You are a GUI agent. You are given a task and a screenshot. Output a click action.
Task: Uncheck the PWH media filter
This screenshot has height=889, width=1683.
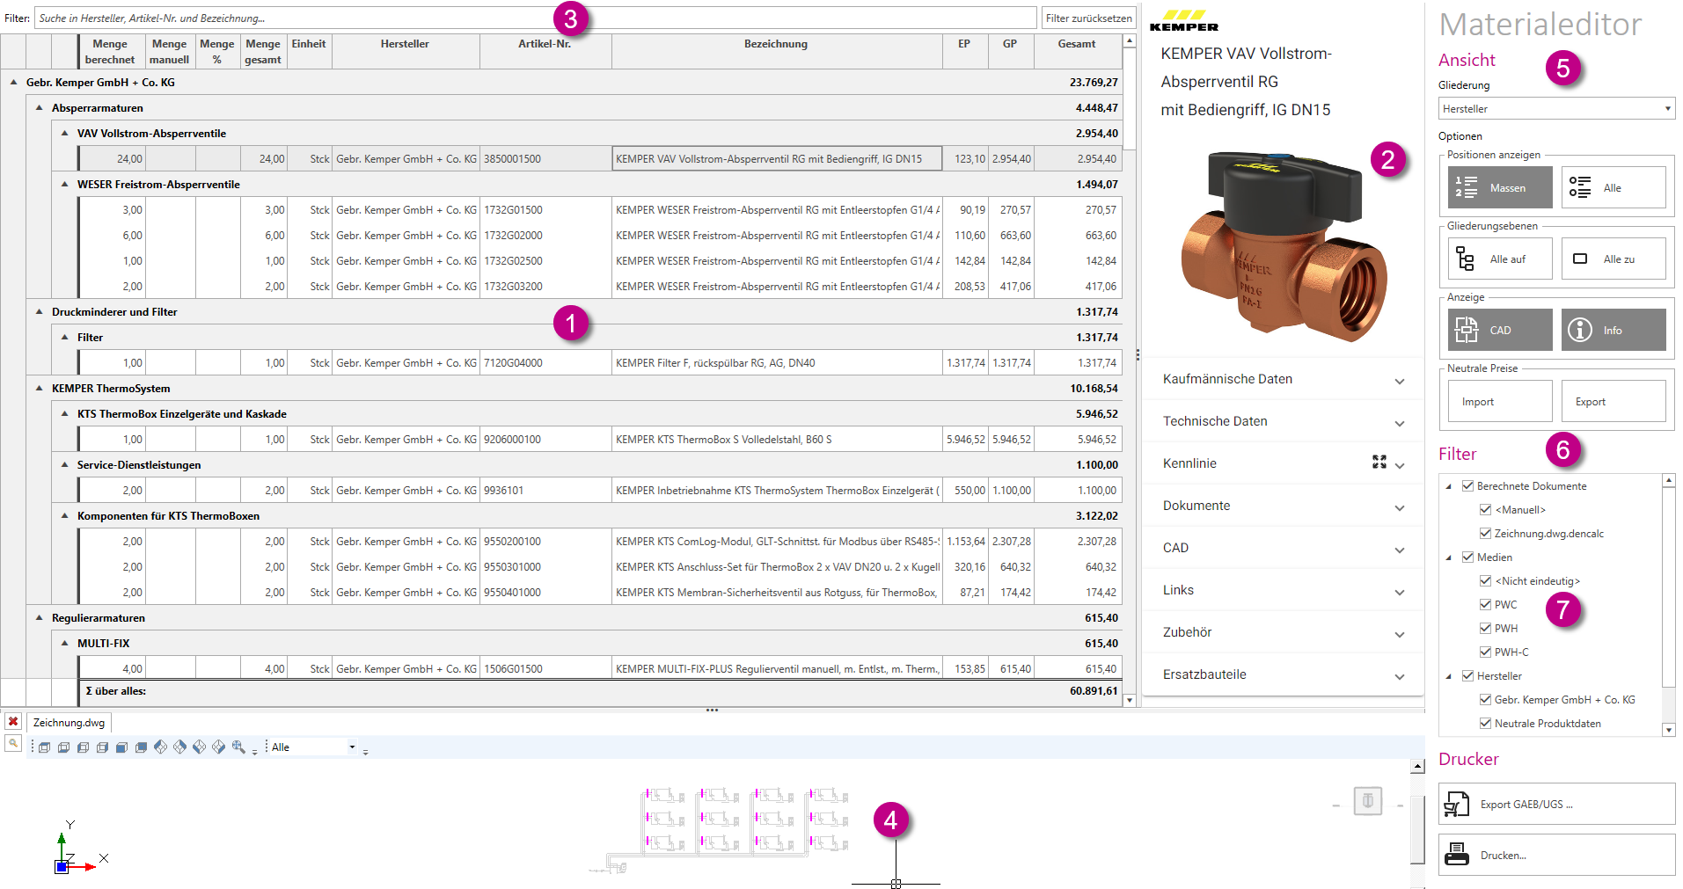click(1485, 628)
